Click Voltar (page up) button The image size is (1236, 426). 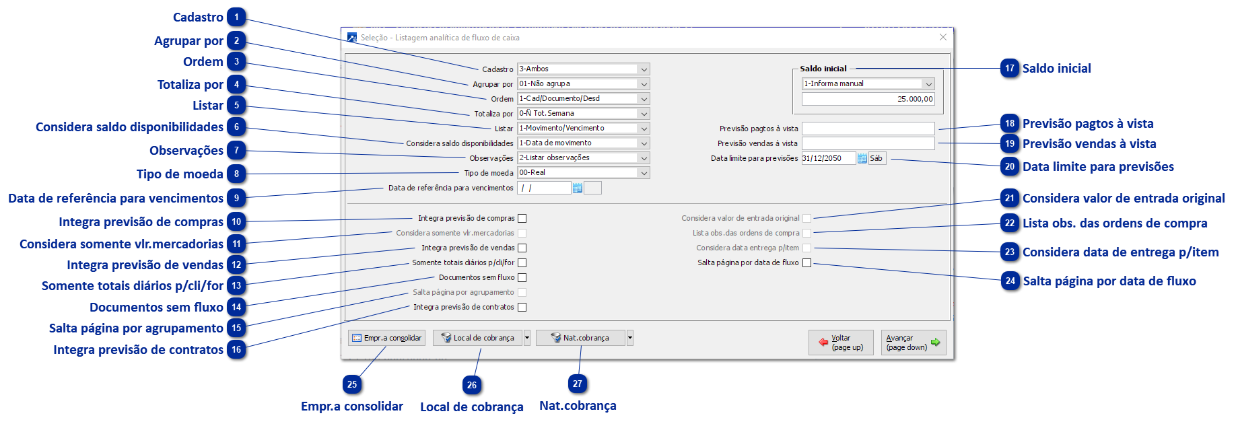click(x=841, y=343)
